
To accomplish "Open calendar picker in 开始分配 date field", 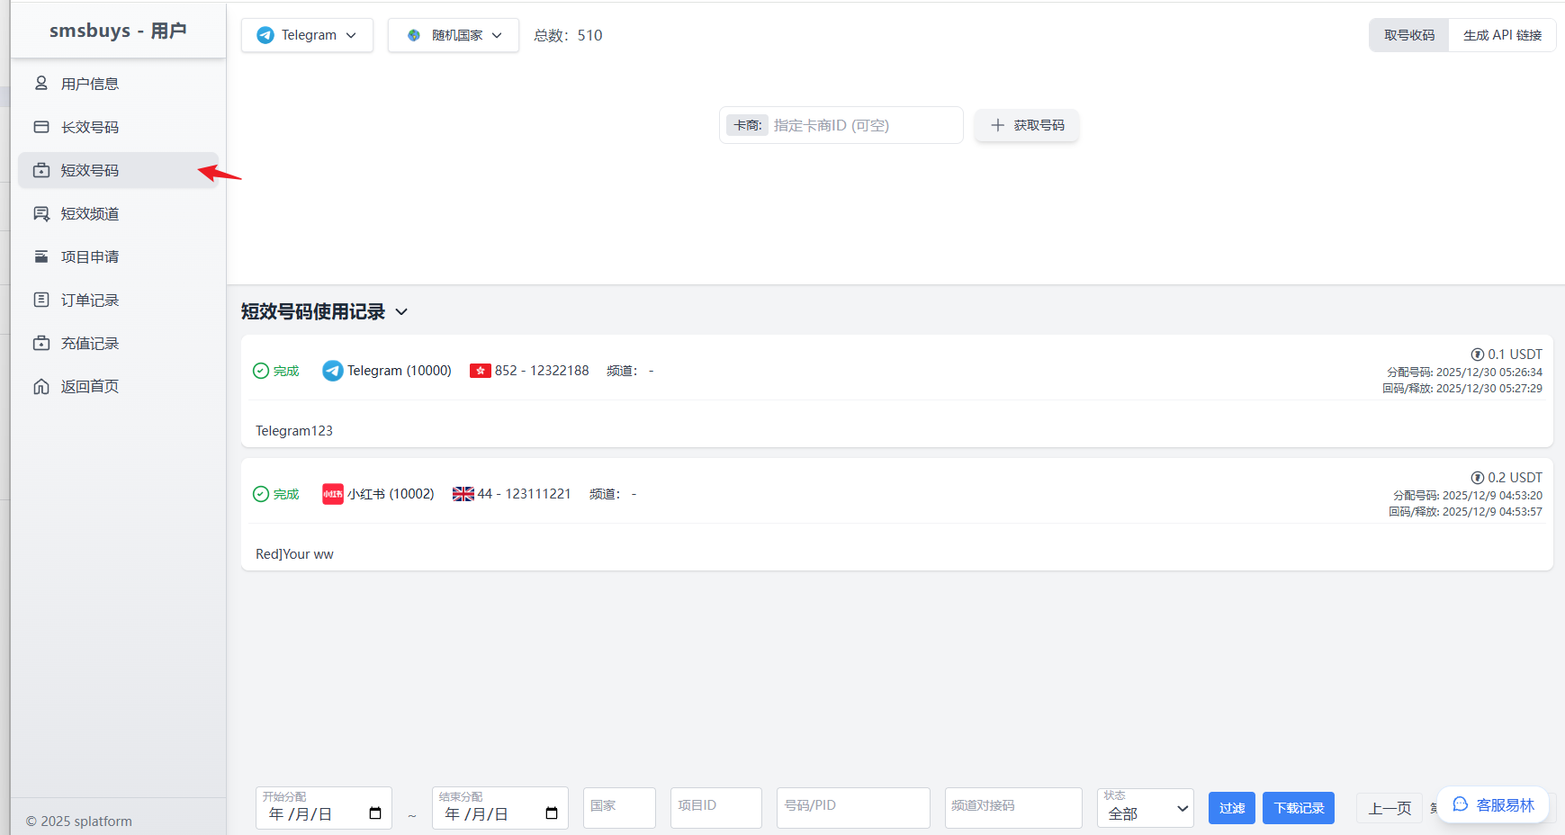I will click(375, 813).
